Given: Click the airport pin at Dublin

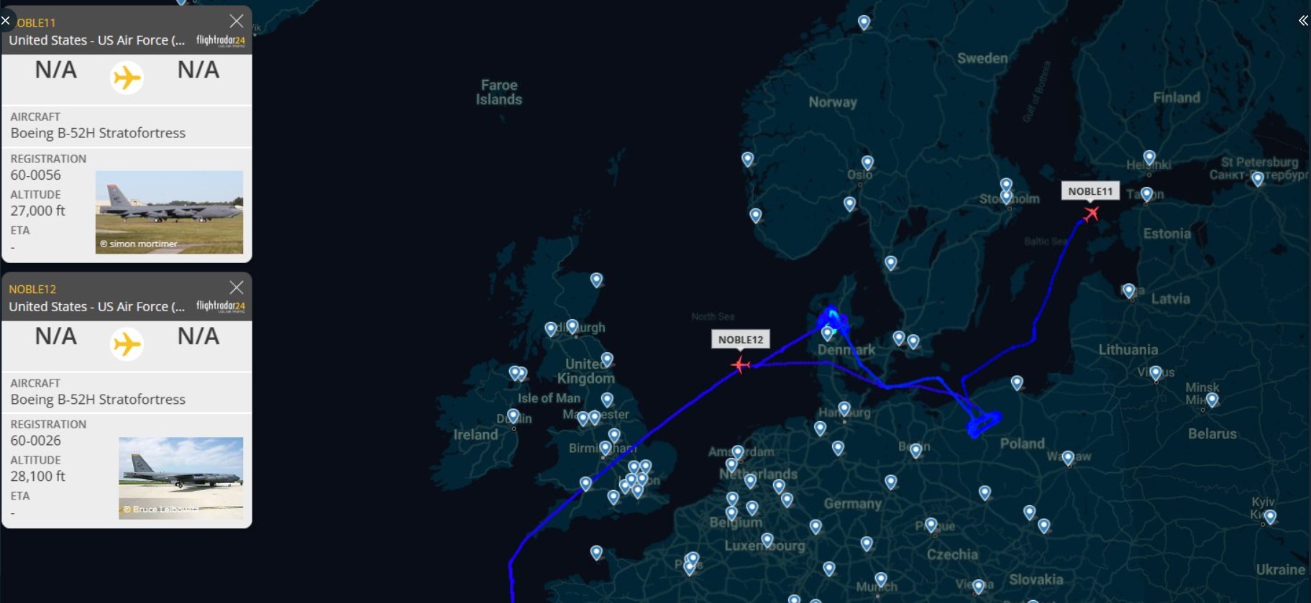Looking at the screenshot, I should (513, 416).
